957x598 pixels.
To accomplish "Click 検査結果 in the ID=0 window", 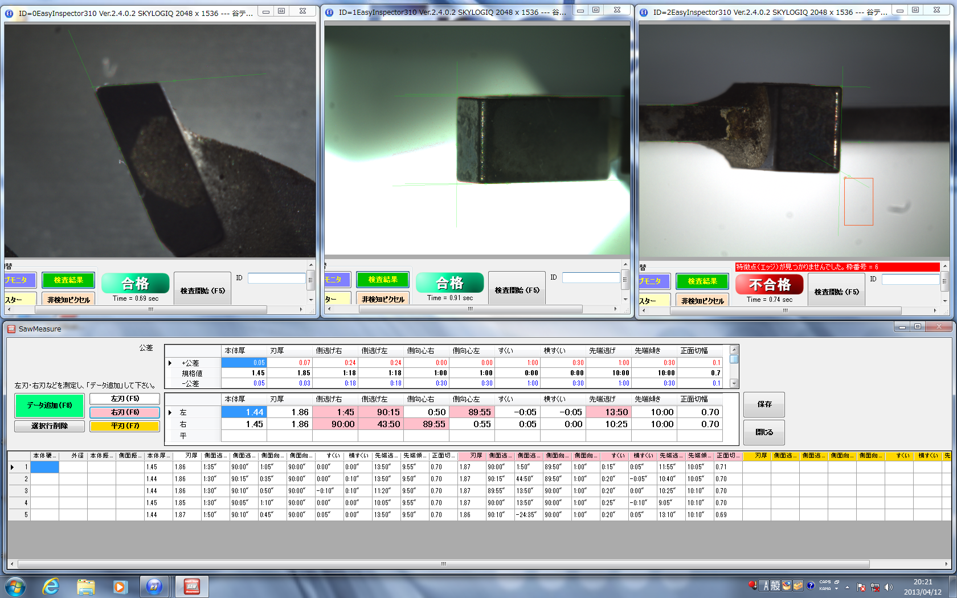I will [x=68, y=280].
